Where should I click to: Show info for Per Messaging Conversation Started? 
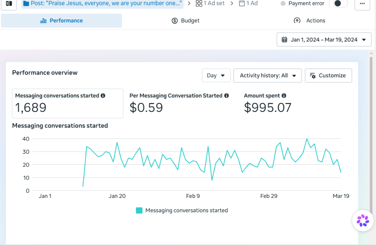(x=226, y=96)
